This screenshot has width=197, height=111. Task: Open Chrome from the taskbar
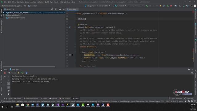click(27, 105)
